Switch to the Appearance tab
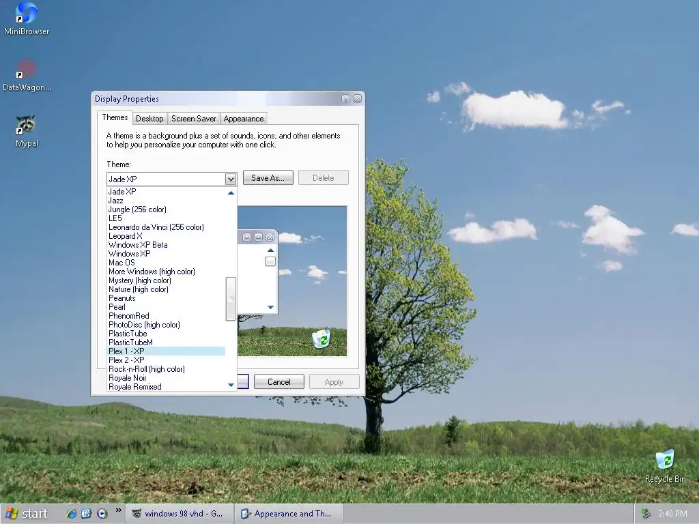Image resolution: width=699 pixels, height=524 pixels. click(244, 119)
